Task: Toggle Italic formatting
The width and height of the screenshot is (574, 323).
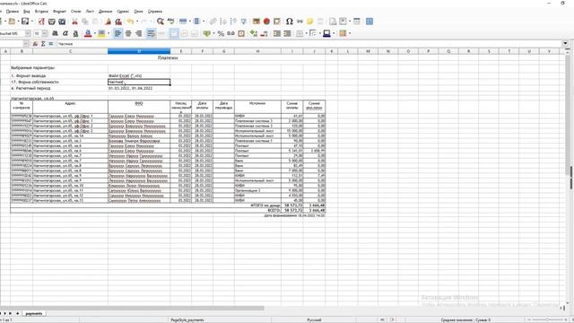Action: pyautogui.click(x=65, y=33)
